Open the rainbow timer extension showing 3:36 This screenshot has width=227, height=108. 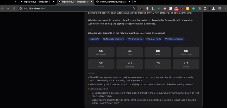click(x=176, y=9)
